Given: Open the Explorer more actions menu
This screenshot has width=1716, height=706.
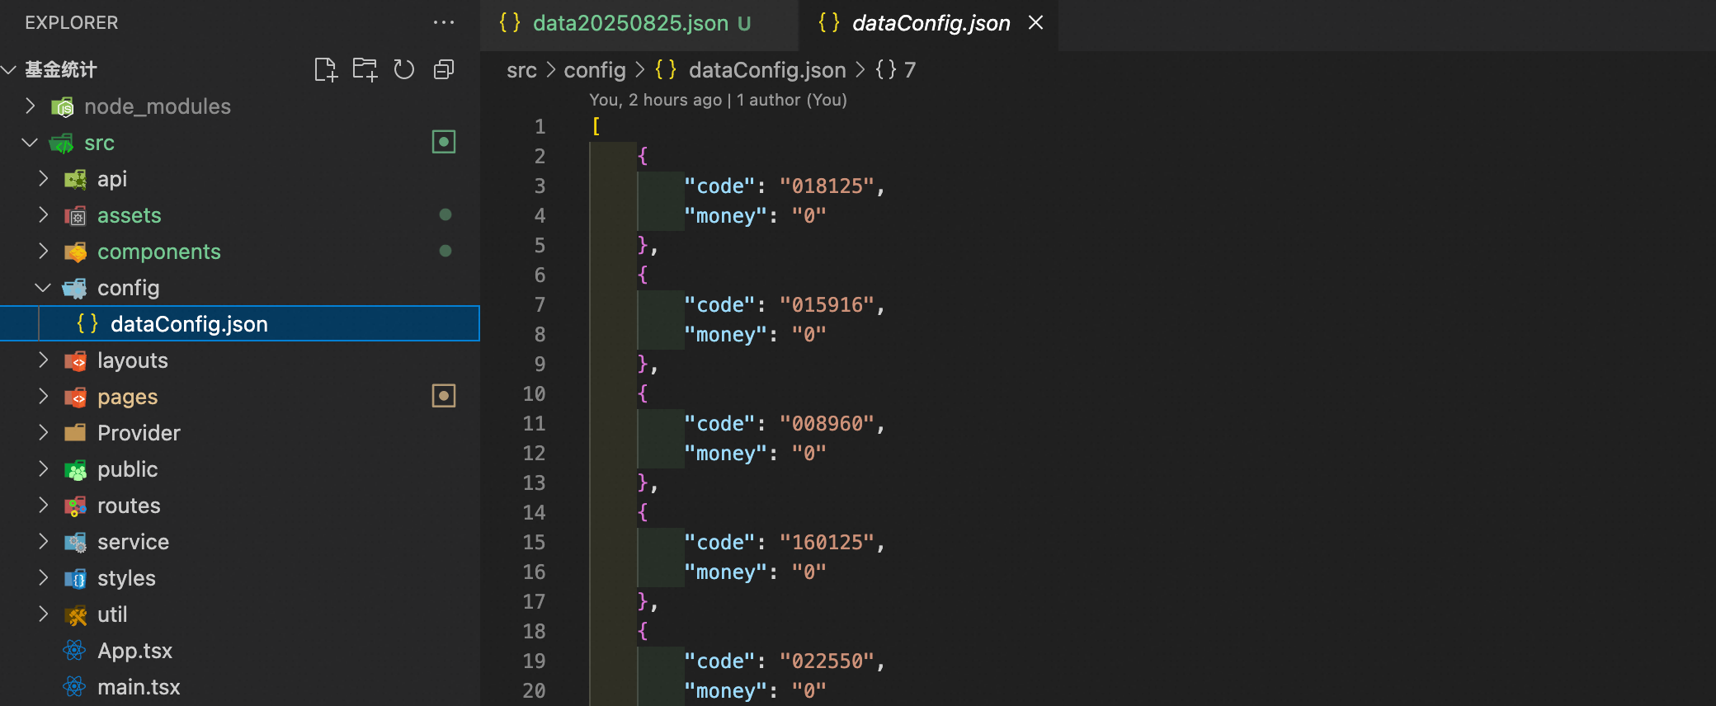Looking at the screenshot, I should [x=444, y=23].
